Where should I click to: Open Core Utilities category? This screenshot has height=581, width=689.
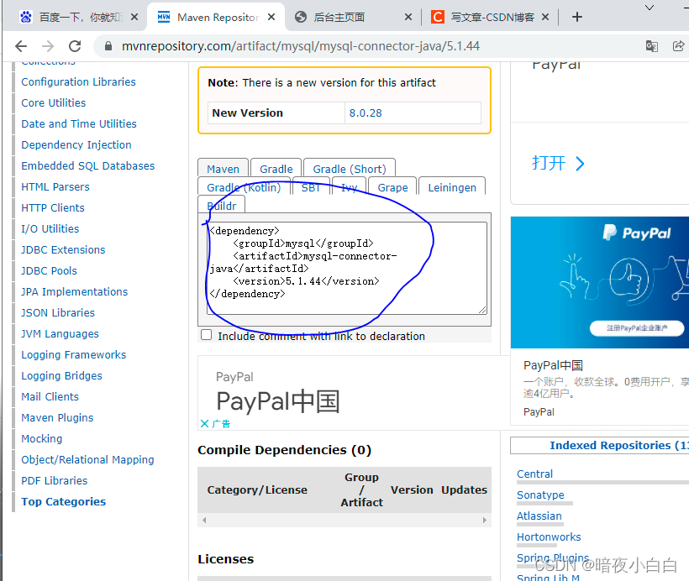tap(54, 102)
